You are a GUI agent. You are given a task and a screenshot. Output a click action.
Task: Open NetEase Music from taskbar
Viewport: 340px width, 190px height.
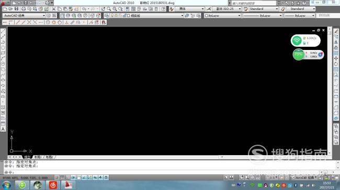(53, 185)
